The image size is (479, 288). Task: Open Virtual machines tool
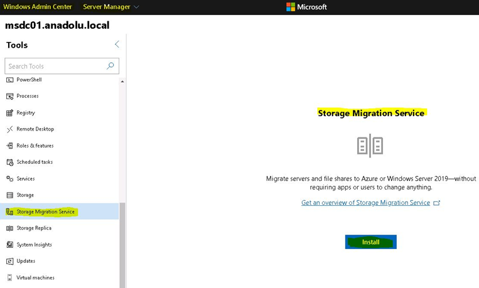(35, 277)
